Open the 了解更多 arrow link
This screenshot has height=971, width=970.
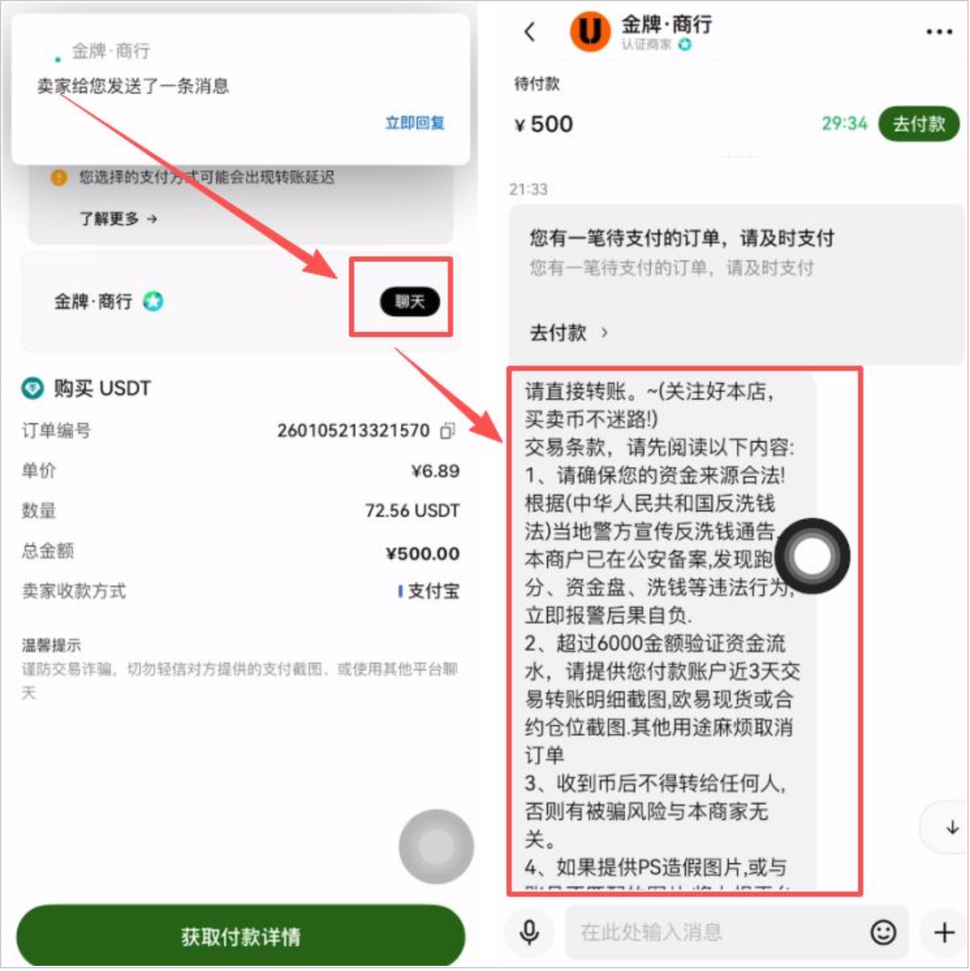coord(118,219)
